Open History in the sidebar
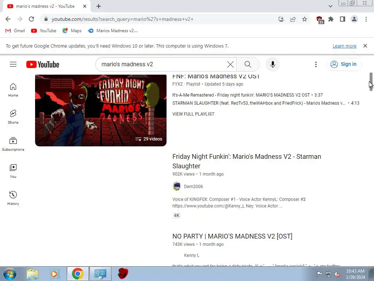Image resolution: width=374 pixels, height=281 pixels. [x=13, y=198]
